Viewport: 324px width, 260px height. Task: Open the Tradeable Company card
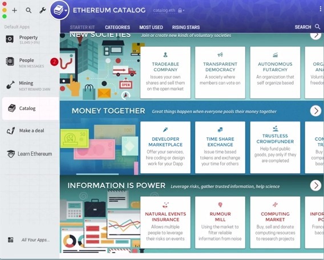click(x=165, y=72)
